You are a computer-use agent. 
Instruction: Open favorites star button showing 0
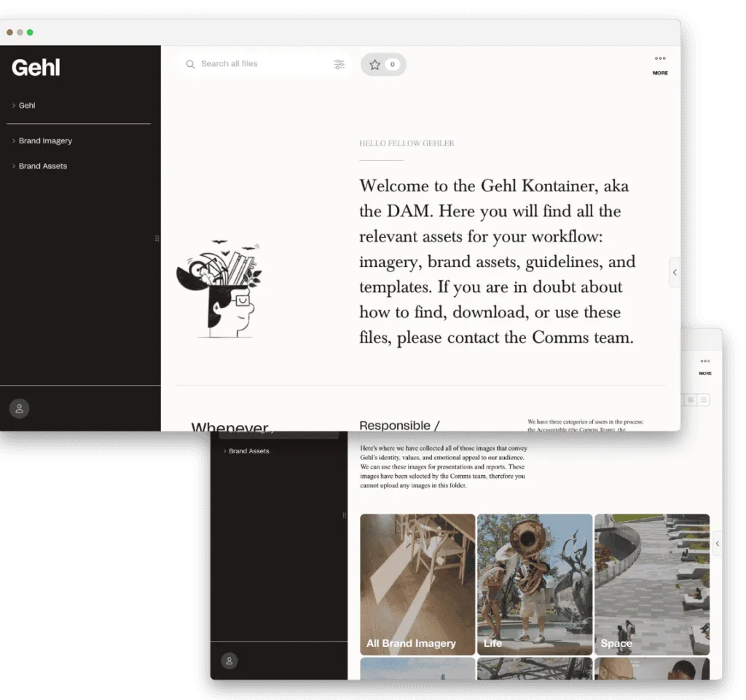pyautogui.click(x=383, y=64)
